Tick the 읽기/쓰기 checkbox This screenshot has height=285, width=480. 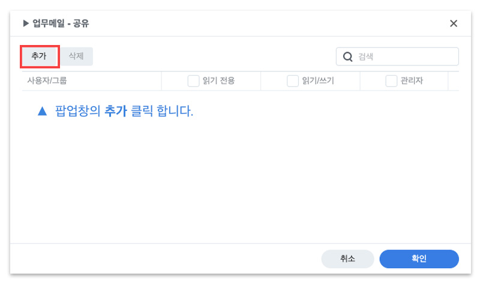pyautogui.click(x=293, y=81)
